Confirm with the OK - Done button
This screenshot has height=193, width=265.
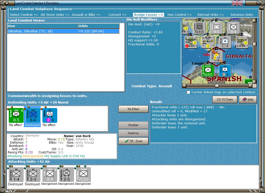click(133, 141)
